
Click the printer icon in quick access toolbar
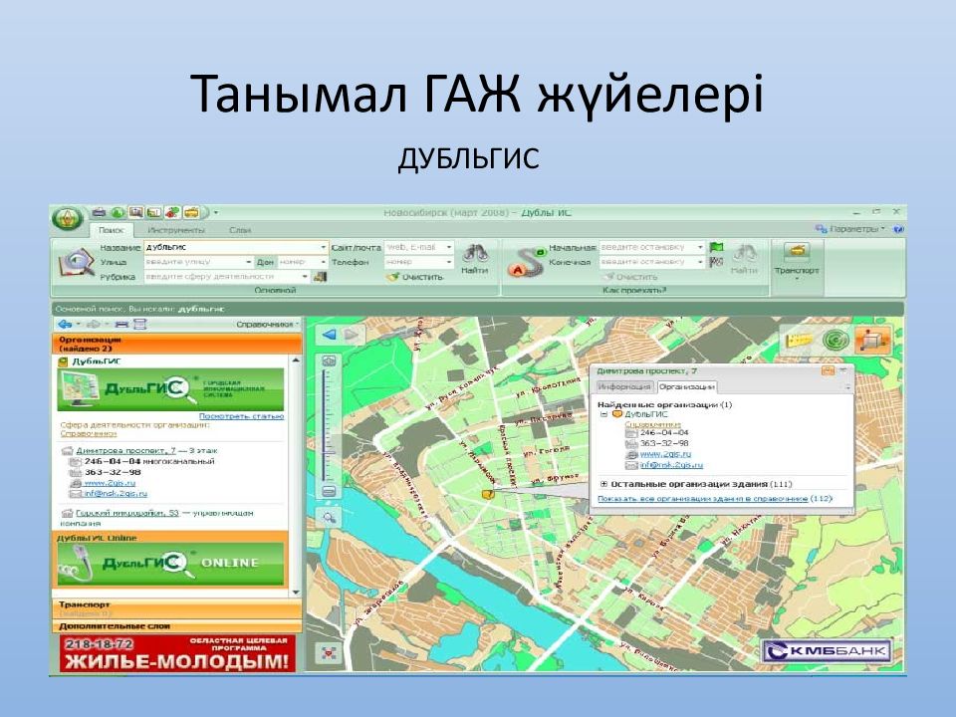pyautogui.click(x=100, y=212)
